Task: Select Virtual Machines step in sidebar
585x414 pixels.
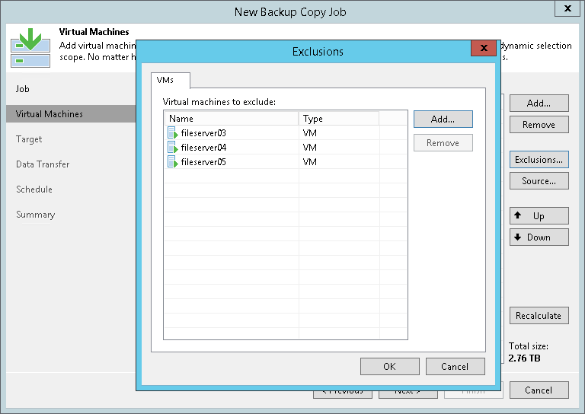Action: [x=71, y=113]
